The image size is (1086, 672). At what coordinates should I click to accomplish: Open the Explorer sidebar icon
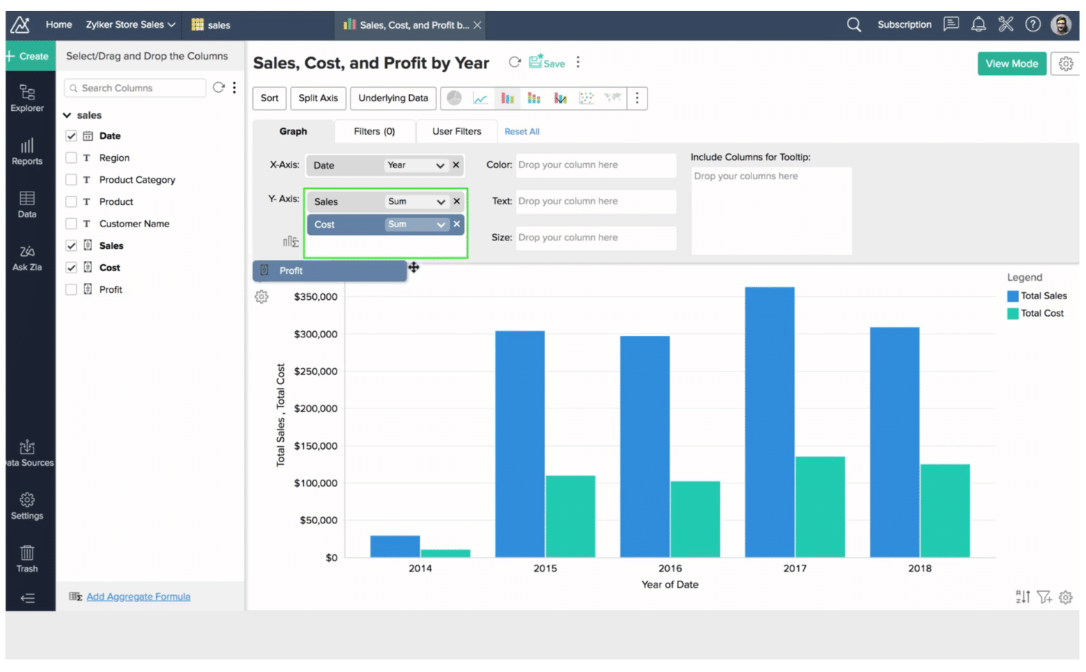(x=27, y=98)
